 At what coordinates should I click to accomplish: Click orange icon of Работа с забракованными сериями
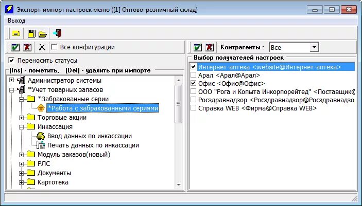[x=41, y=108]
